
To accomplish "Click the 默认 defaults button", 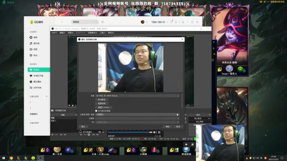I will coord(83,127).
